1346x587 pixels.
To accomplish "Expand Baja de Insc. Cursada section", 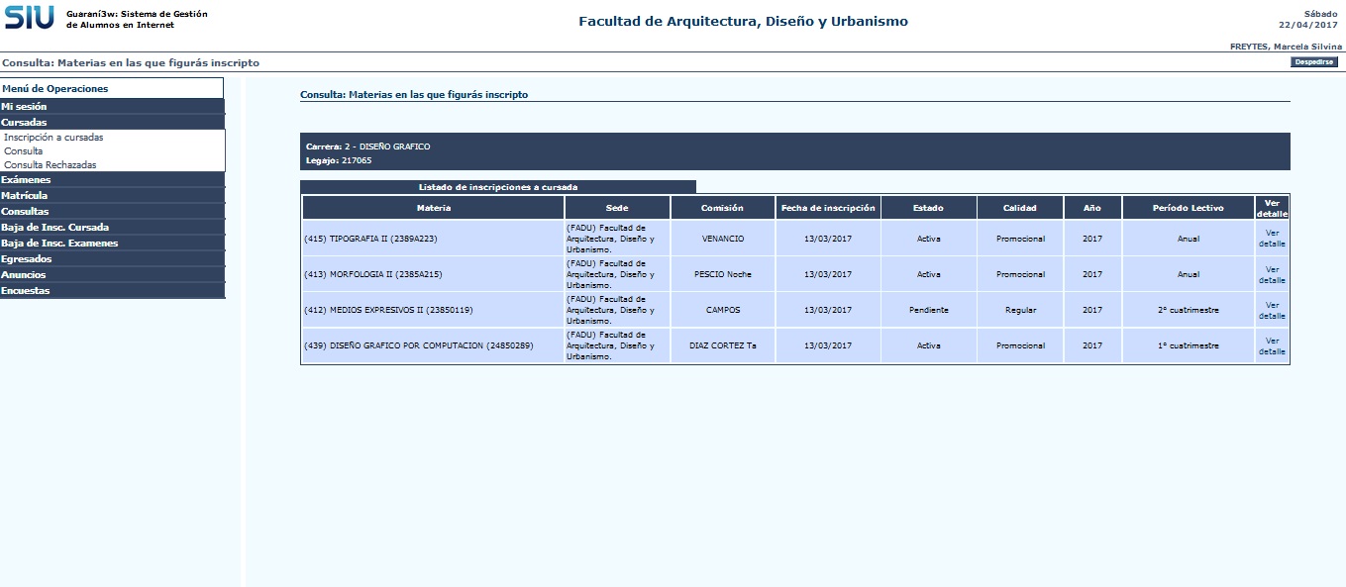I will click(x=112, y=228).
